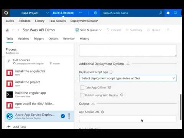The width and height of the screenshot is (184, 138).
Task: Click the drag handle on Azure App Service Deploy
Action: pyautogui.click(x=69, y=116)
